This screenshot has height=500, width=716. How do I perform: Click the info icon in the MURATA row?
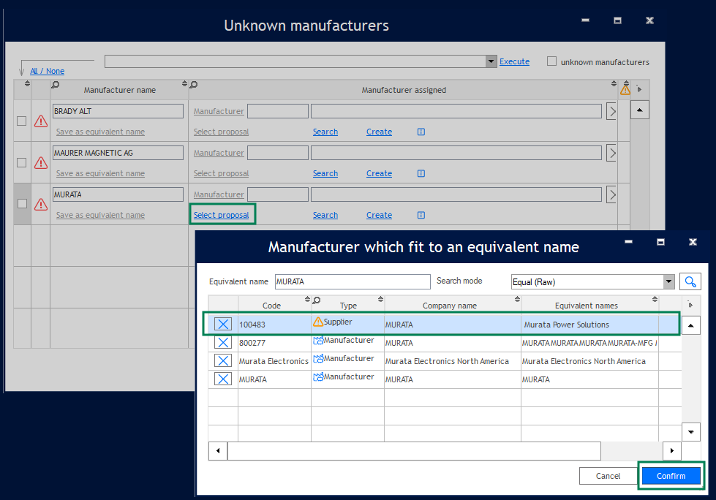coord(421,215)
